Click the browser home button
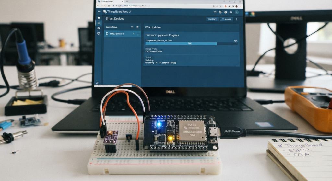The image size is (332, 181). pyautogui.click(x=109, y=6)
